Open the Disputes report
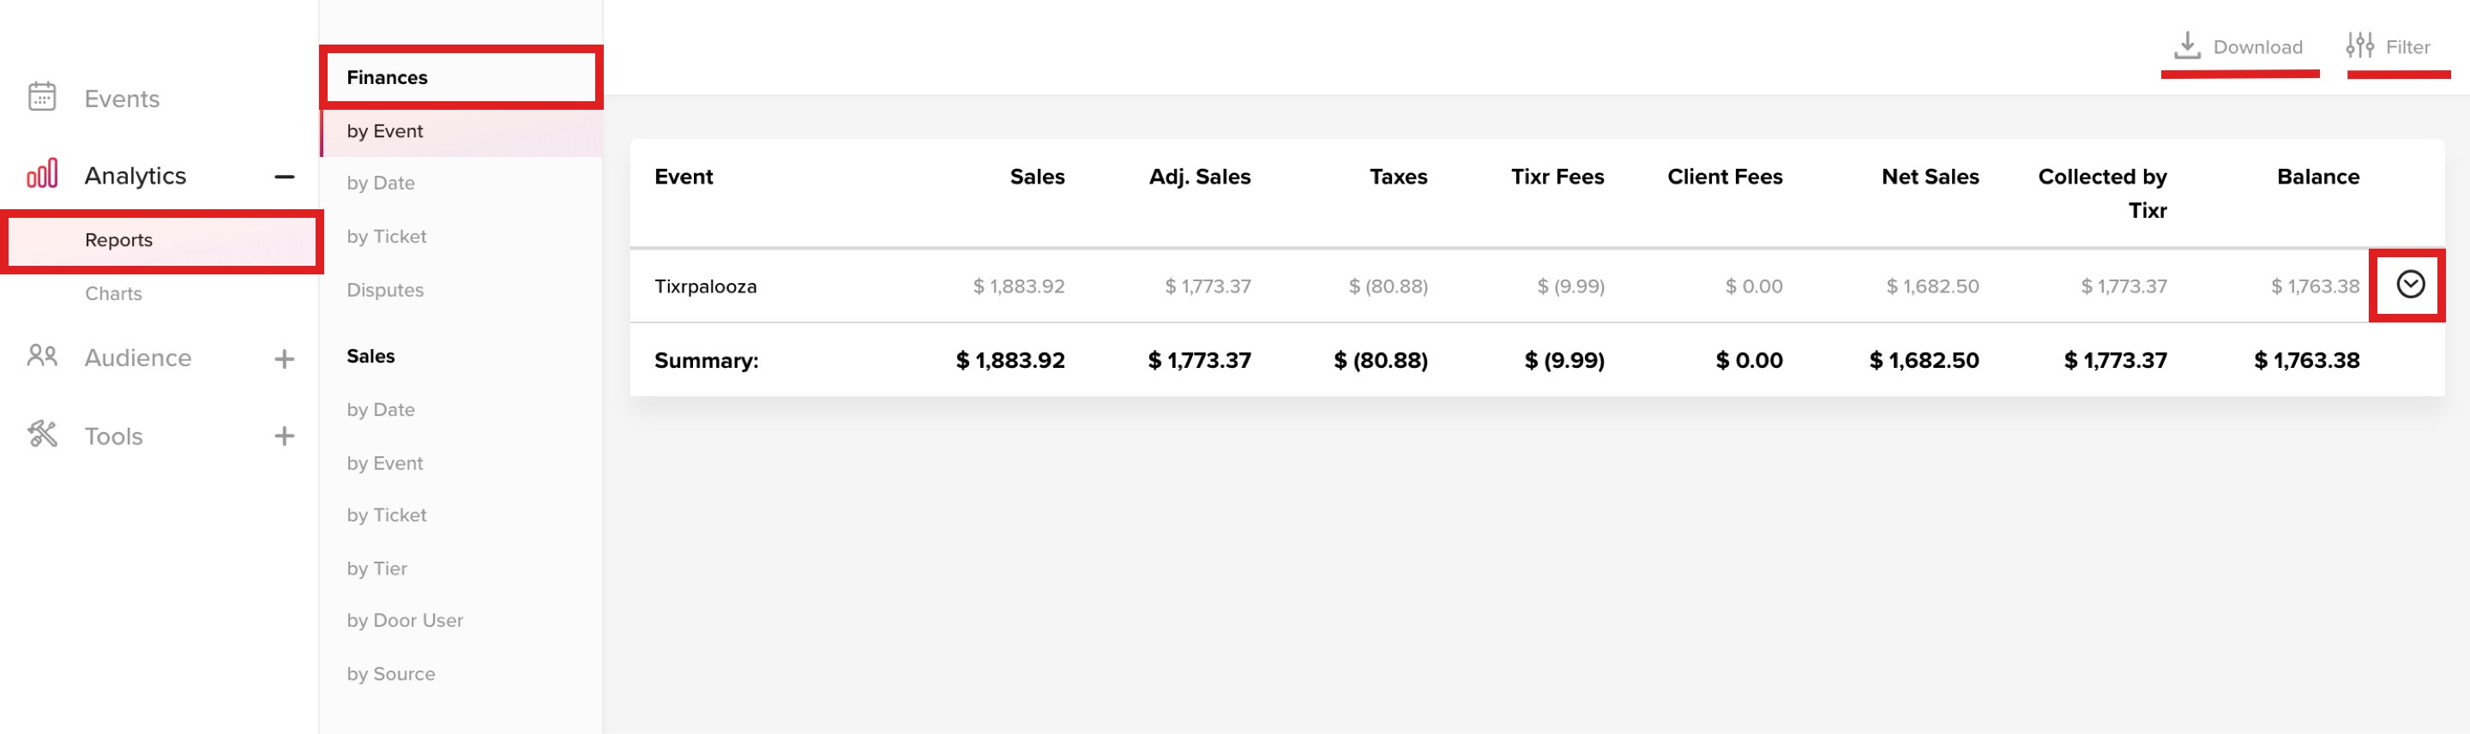The width and height of the screenshot is (2470, 734). point(384,291)
